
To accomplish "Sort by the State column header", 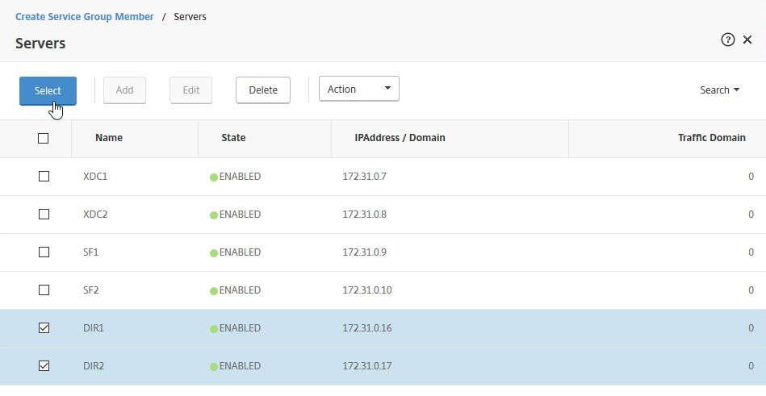I will [233, 138].
